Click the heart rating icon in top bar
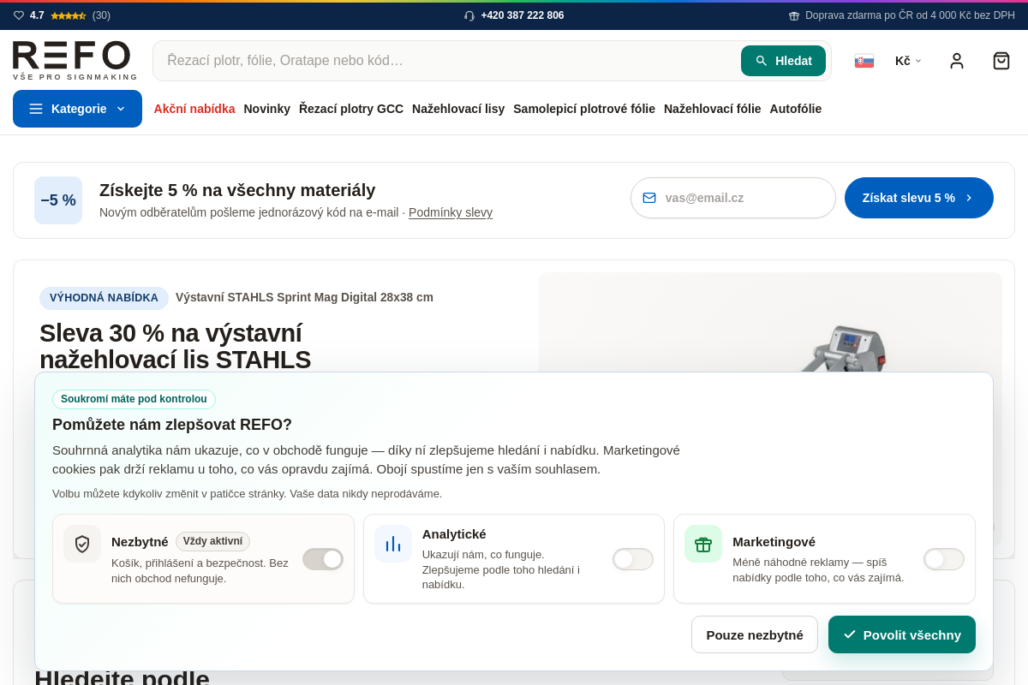Viewport: 1028px width, 685px height. [19, 15]
